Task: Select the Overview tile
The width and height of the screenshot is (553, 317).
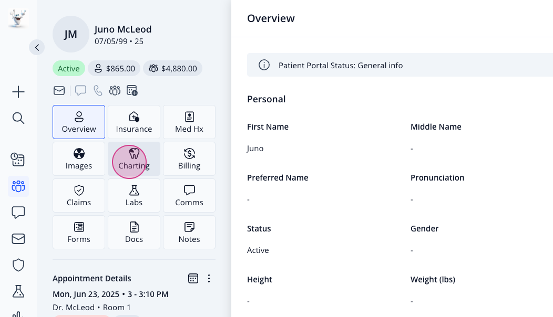Action: (x=79, y=122)
